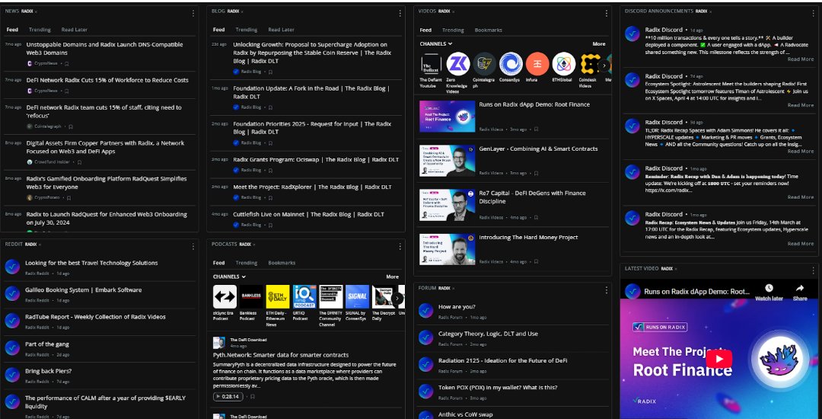The height and width of the screenshot is (419, 822).
Task: Read More on the Ecosystem Spotlight Astrolescent announcement
Action: click(x=801, y=105)
